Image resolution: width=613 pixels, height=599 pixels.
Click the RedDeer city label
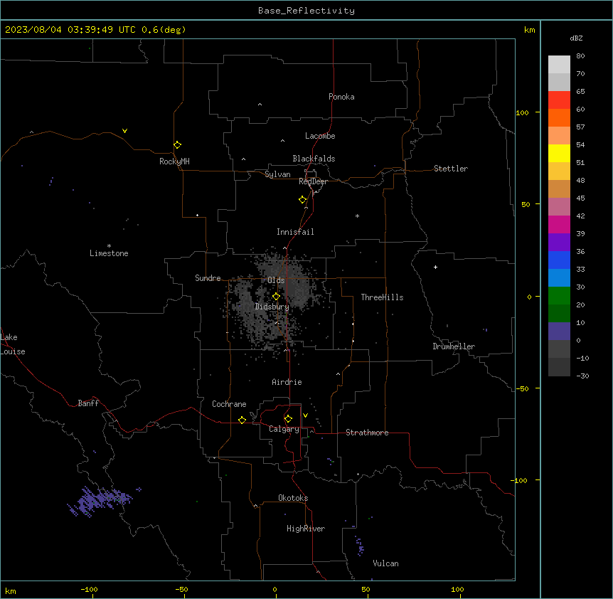click(x=313, y=181)
